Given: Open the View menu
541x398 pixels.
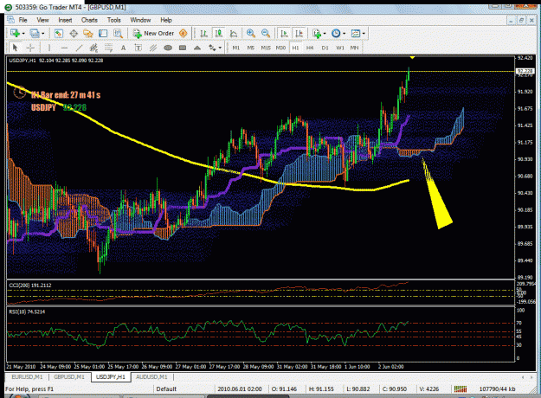Looking at the screenshot, I should pyautogui.click(x=42, y=20).
